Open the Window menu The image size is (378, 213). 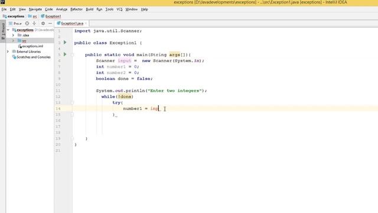point(131,9)
